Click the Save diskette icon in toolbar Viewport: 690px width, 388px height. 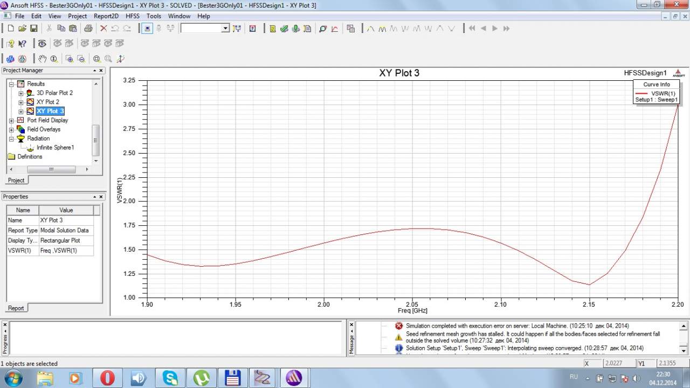(33, 29)
